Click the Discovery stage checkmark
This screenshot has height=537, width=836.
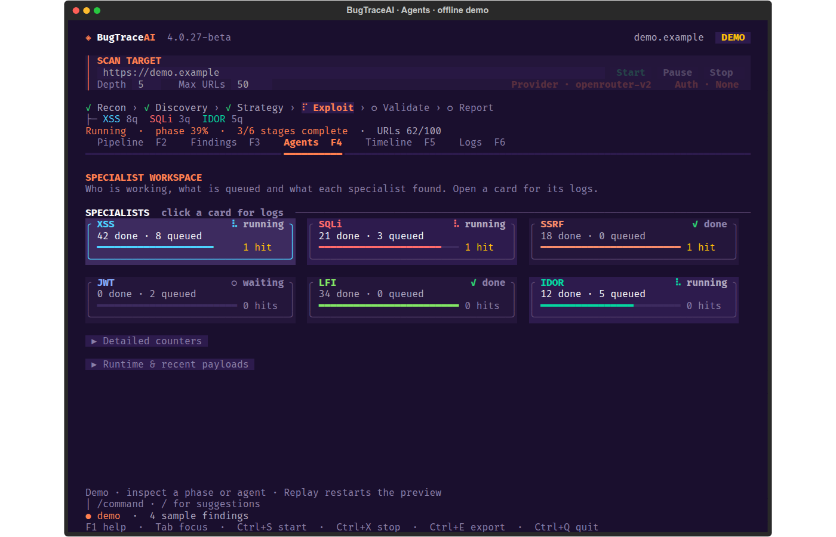pyautogui.click(x=147, y=108)
